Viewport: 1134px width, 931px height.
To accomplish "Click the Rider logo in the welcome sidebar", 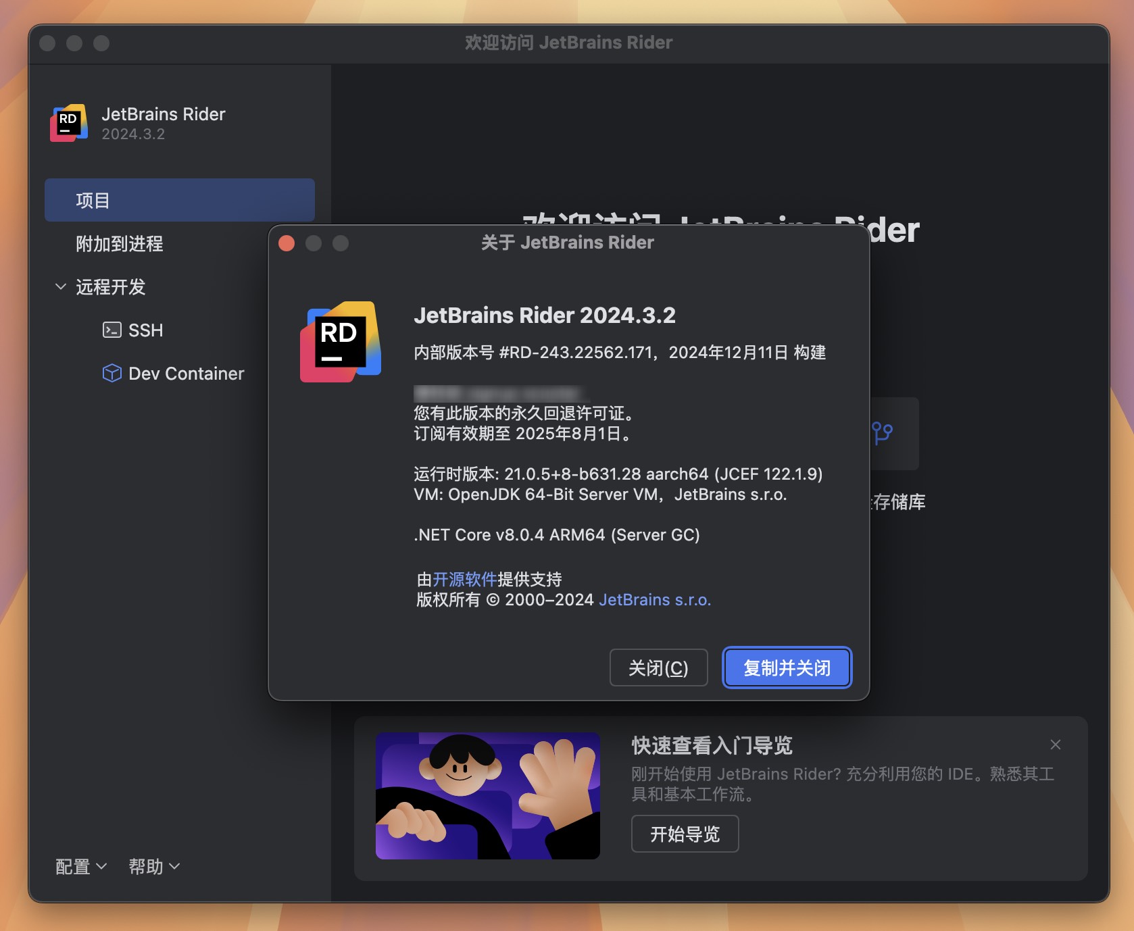I will pos(69,123).
